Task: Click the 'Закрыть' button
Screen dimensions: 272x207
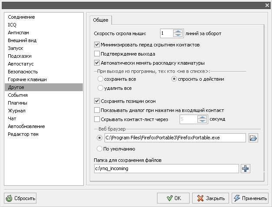Action: [x=210, y=198]
